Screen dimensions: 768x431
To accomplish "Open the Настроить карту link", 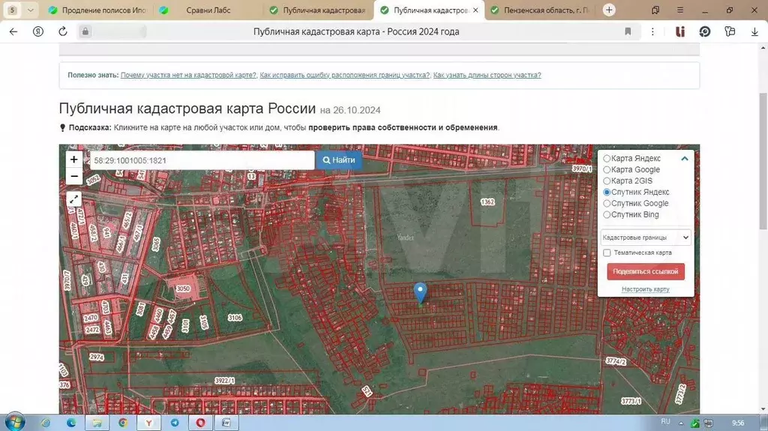I will [x=646, y=289].
